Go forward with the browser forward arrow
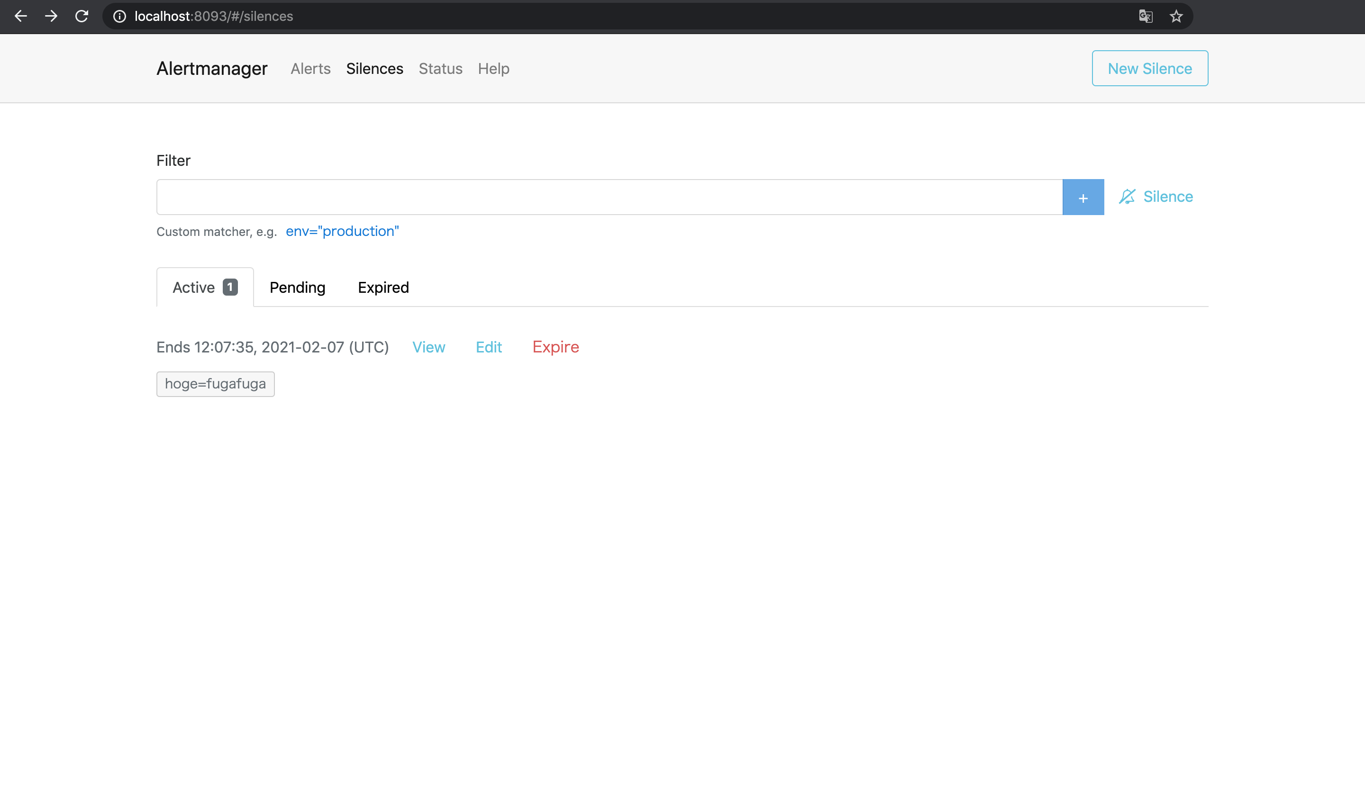Screen dimensions: 1365x812 click(x=52, y=17)
